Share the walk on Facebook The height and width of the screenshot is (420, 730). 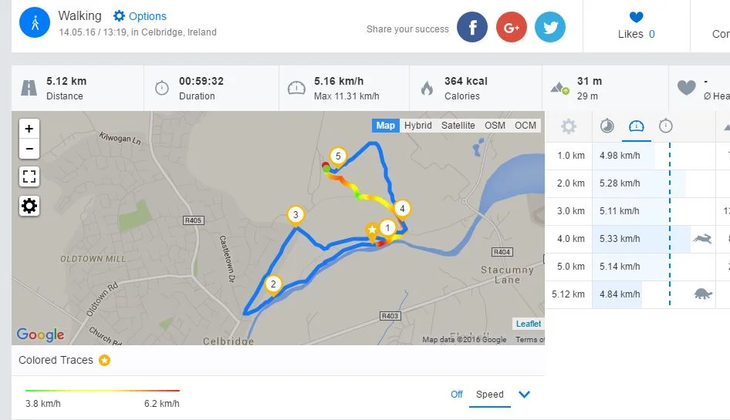(x=472, y=27)
